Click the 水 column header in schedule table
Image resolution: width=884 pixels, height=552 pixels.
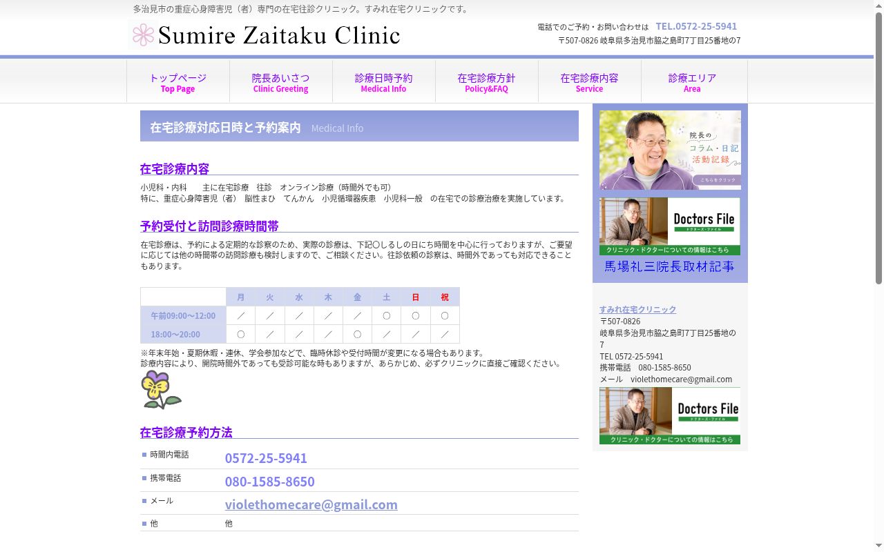pyautogui.click(x=299, y=297)
